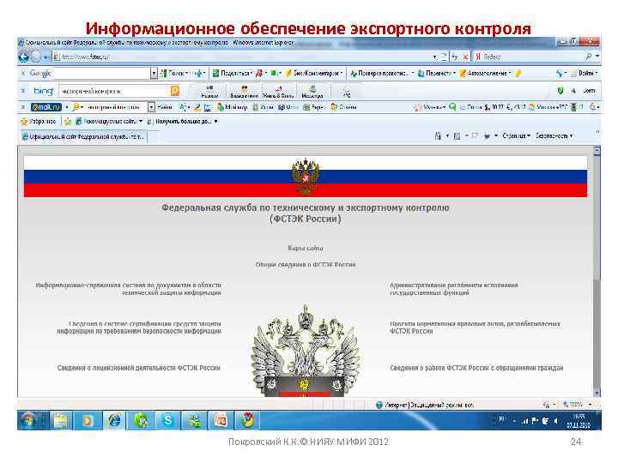Click the Mail.ru toolbar Найти button
618x463 pixels.
[165, 107]
